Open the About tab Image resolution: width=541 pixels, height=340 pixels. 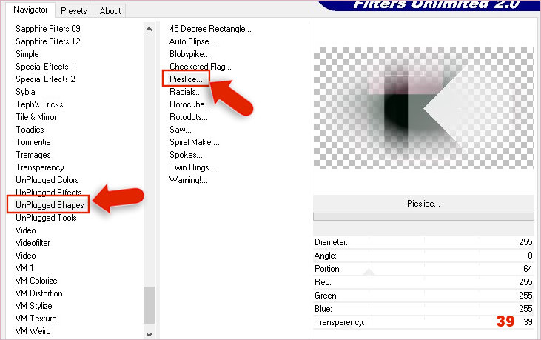pos(110,10)
